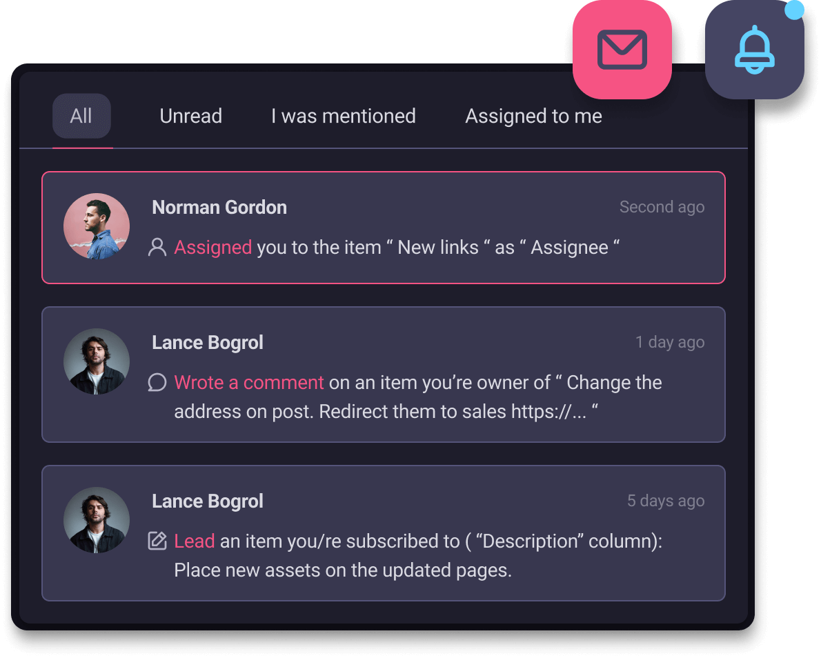
Task: Open the pink mail envelope icon
Action: [x=622, y=50]
